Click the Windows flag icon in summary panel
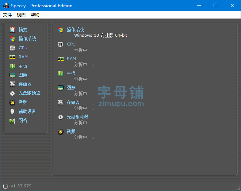Viewport: 241px width, 191px height. click(x=61, y=30)
